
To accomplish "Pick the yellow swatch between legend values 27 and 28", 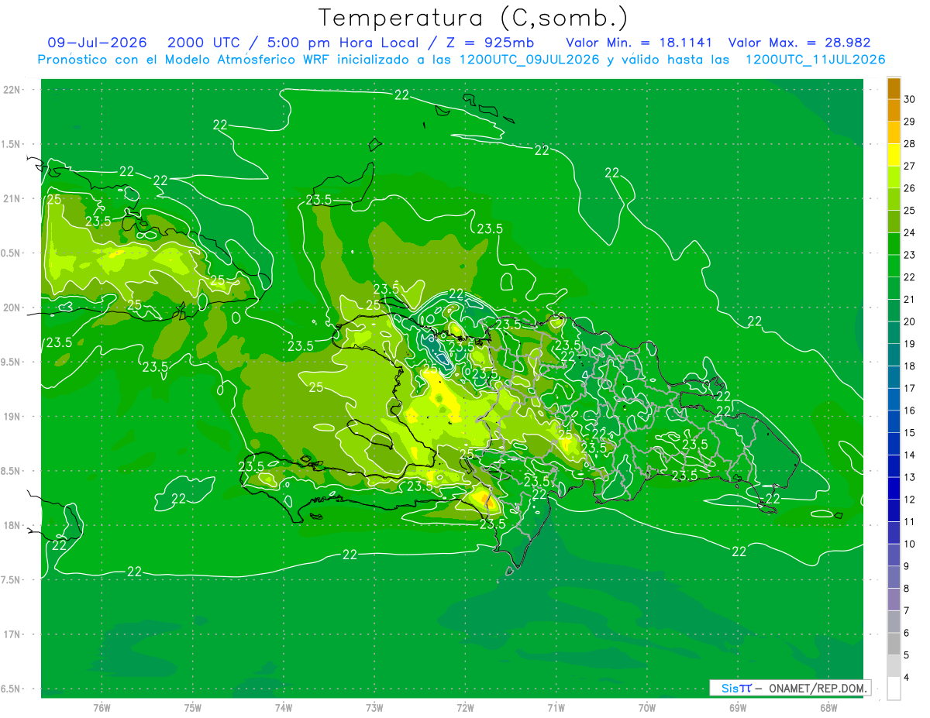I will pyautogui.click(x=894, y=155).
